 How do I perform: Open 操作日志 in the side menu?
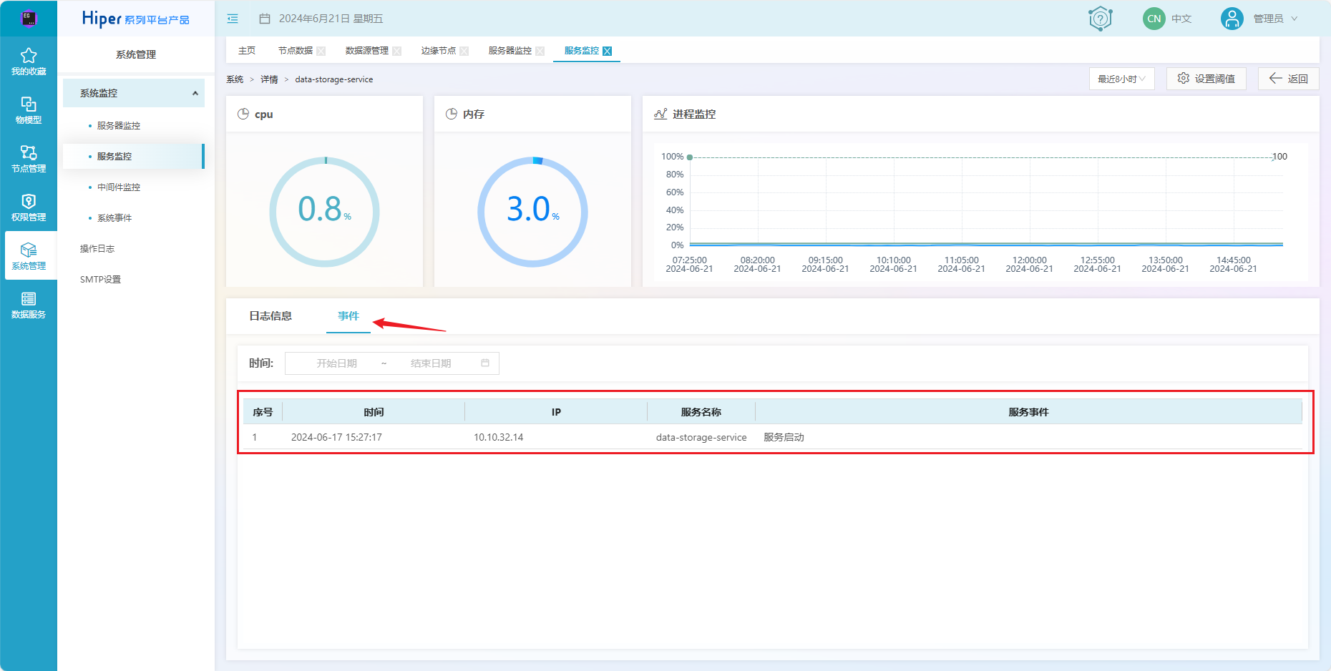(x=97, y=248)
